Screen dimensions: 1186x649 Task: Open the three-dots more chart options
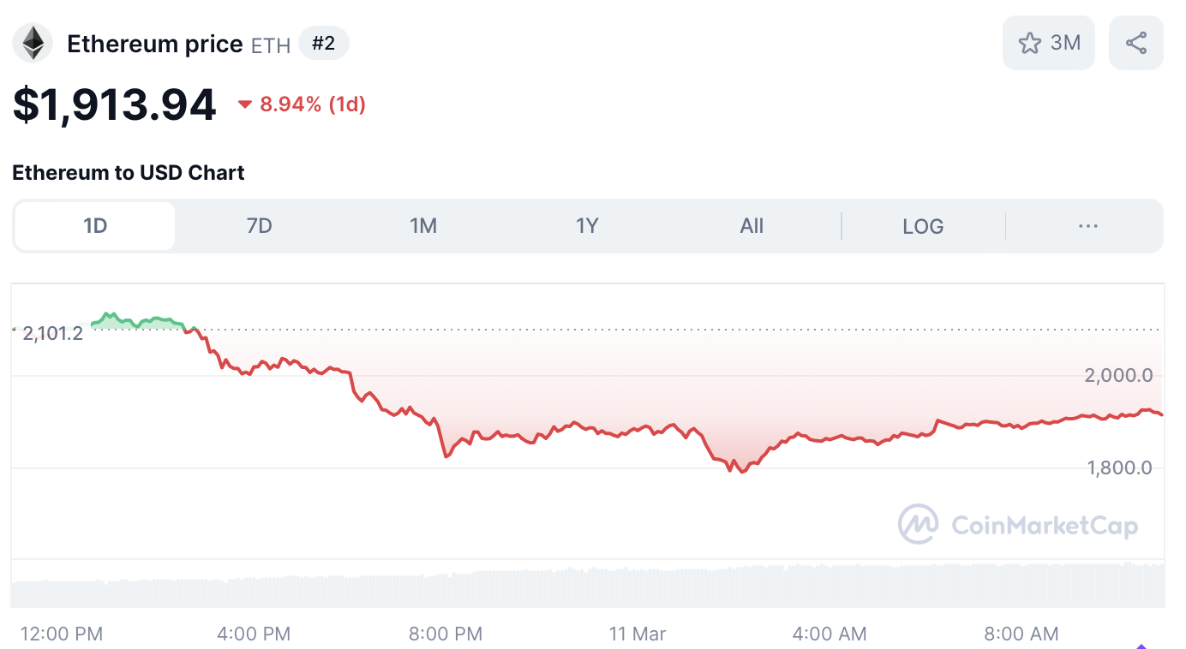(1087, 226)
